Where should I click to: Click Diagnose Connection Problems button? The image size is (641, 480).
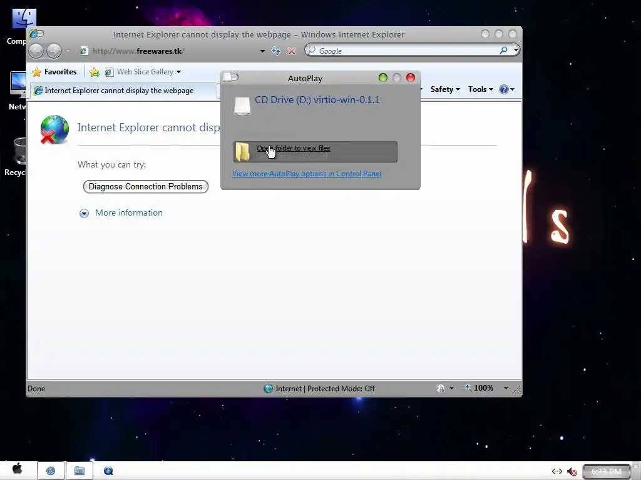pos(145,186)
